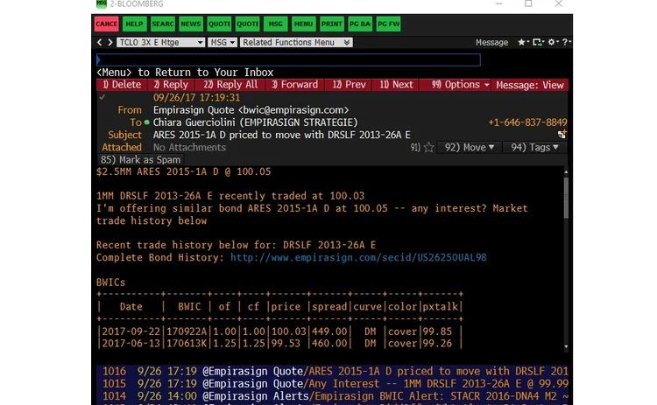Click 85) Mark as Spam
This screenshot has height=405, width=657.
[140, 160]
